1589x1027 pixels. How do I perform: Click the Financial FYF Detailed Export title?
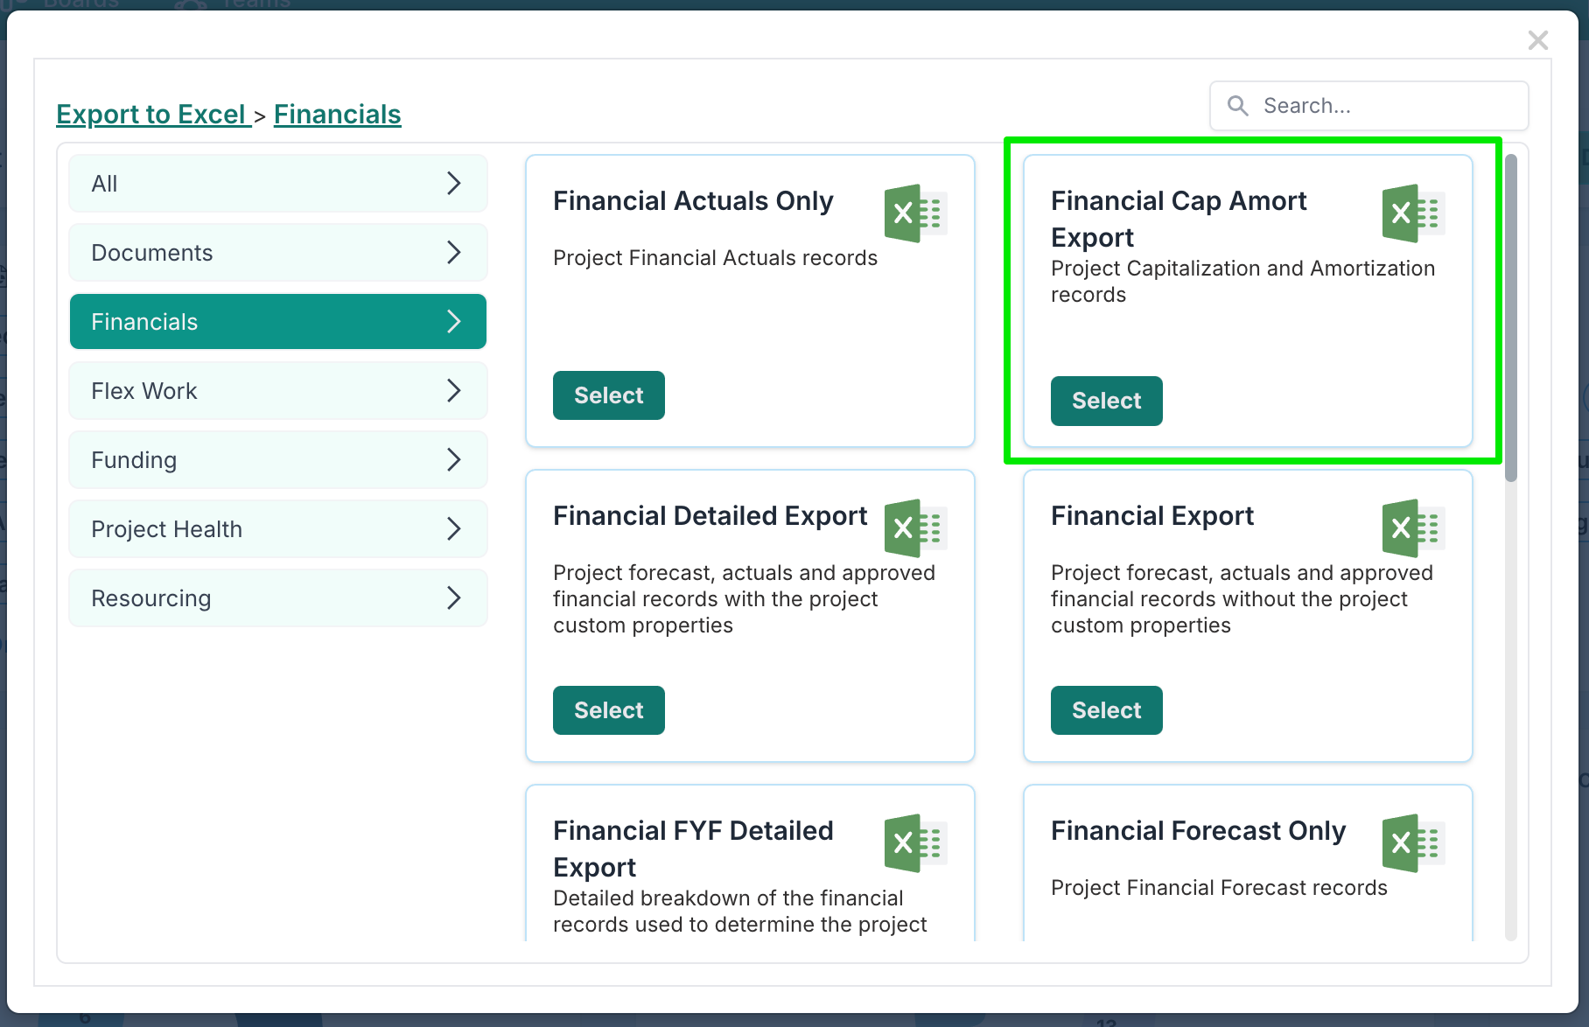pos(693,849)
